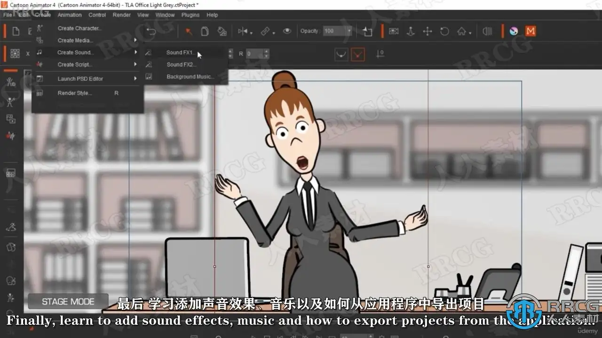Open the View menu
602x338 pixels.
pyautogui.click(x=143, y=15)
